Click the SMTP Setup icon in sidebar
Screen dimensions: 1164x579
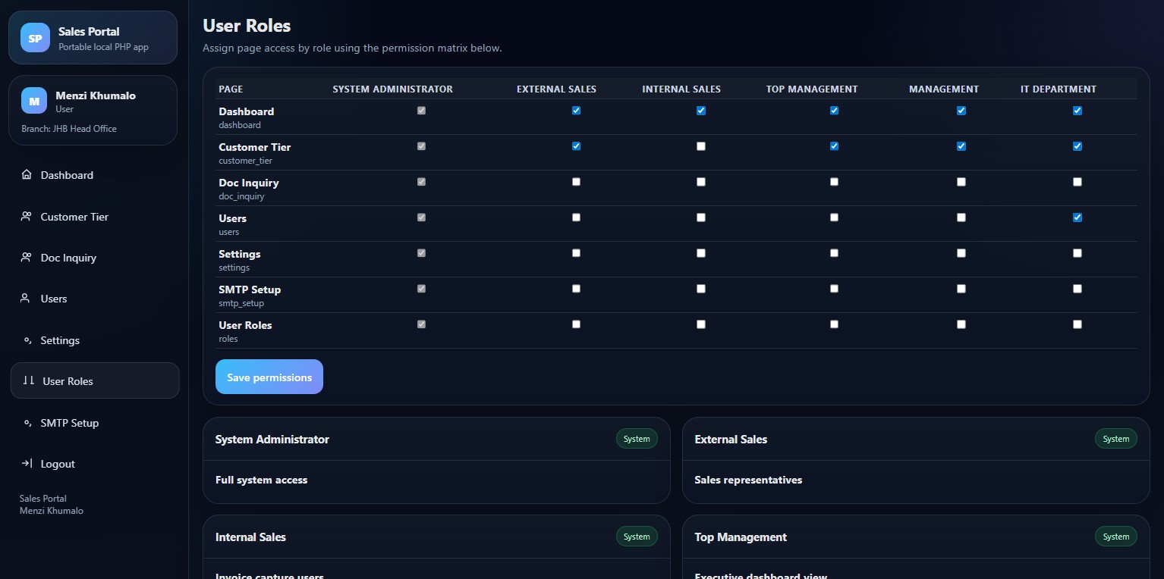(x=27, y=423)
